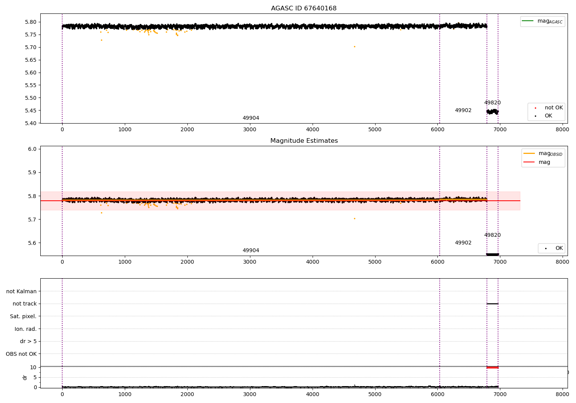Click the 'not Kalman' axis label
This screenshot has width=576, height=403.
coord(22,291)
